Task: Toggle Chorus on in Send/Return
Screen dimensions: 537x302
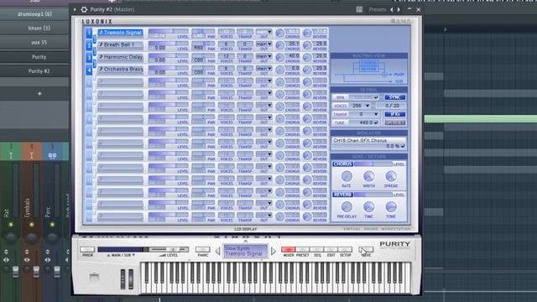Action: click(x=342, y=164)
